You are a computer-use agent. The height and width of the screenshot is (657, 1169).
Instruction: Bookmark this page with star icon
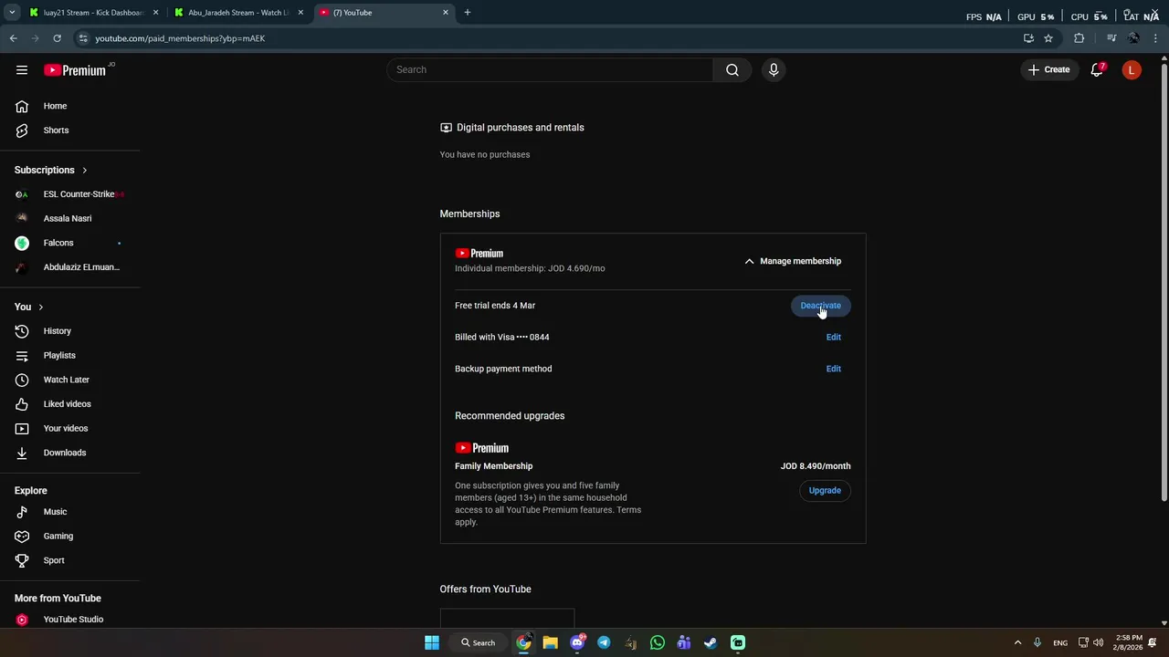(1048, 38)
